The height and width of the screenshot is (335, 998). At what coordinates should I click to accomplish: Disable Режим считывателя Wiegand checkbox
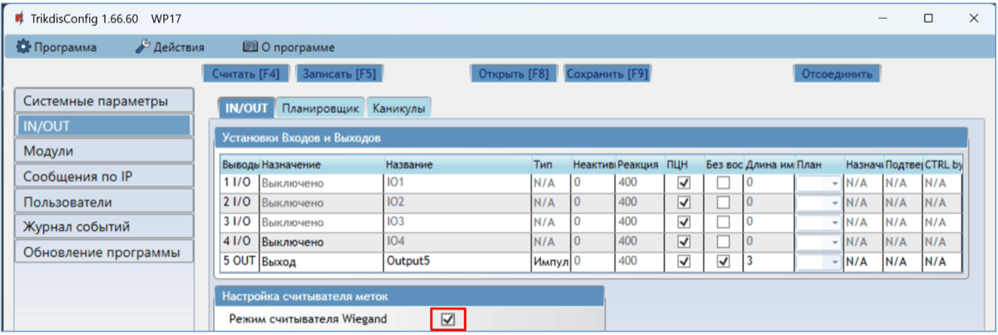(x=447, y=318)
